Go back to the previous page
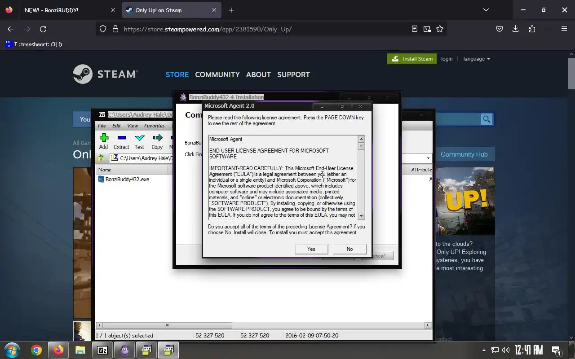Screen dimensions: 575x359 [x=11, y=29]
